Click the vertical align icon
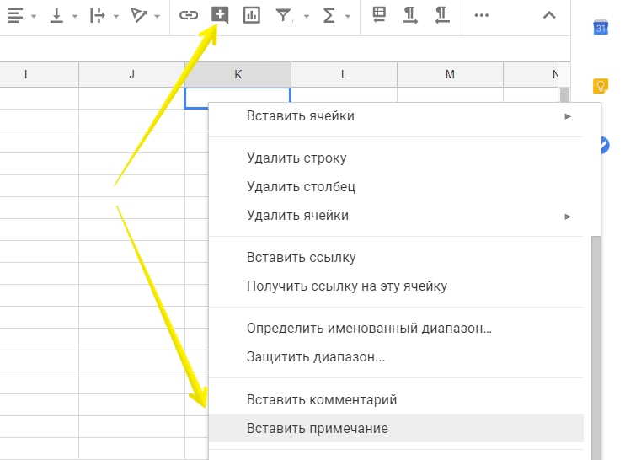625x460 pixels. coord(57,15)
